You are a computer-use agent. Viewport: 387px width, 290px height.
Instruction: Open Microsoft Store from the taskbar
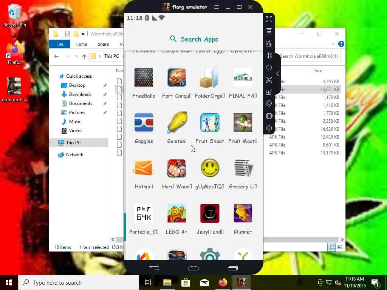(x=186, y=282)
